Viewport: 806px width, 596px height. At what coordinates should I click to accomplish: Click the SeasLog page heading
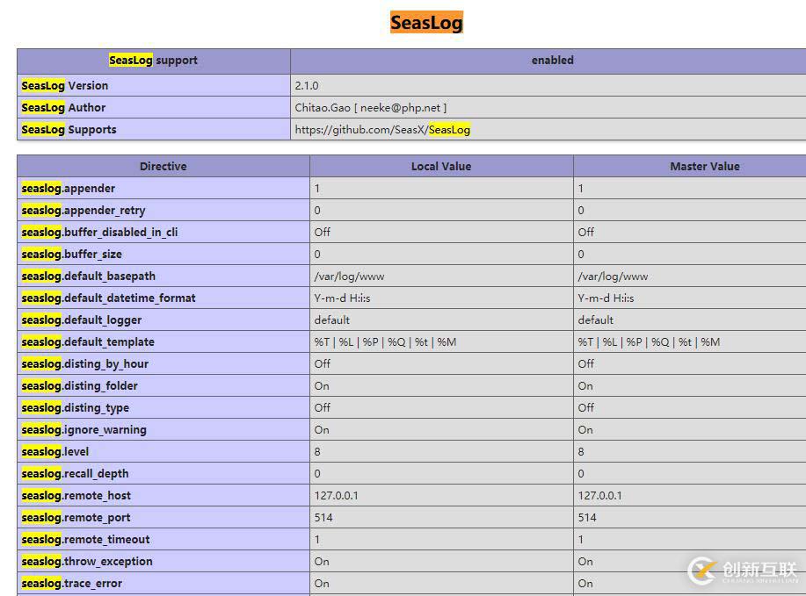point(426,23)
